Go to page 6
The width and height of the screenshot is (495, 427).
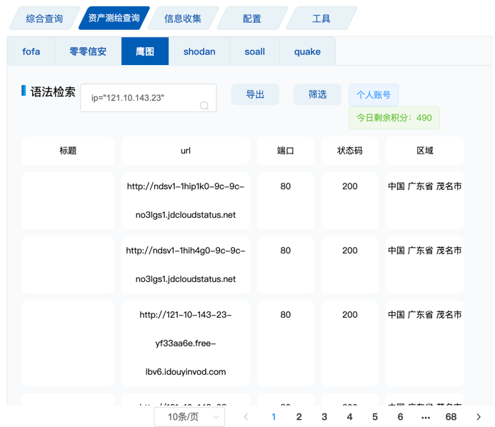pos(400,417)
